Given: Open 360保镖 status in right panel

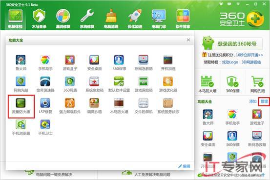Looking at the screenshot, I should pyautogui.click(x=232, y=84).
